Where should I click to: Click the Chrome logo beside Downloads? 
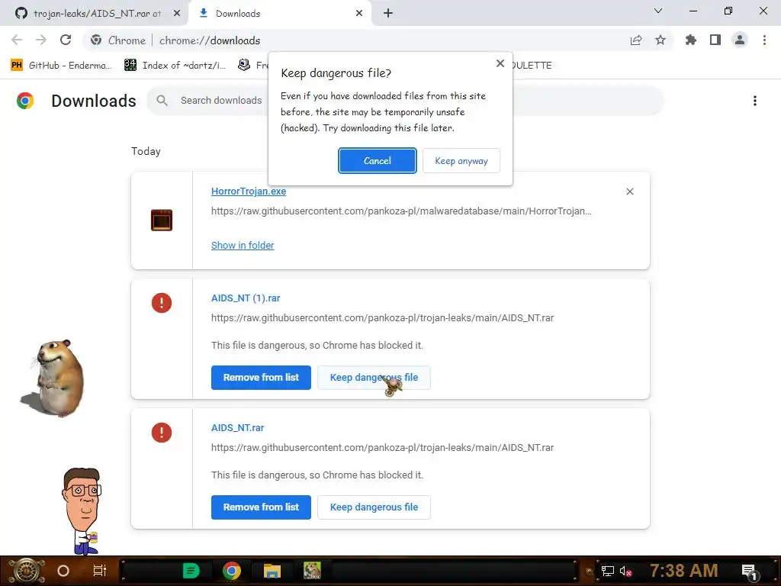coord(25,101)
